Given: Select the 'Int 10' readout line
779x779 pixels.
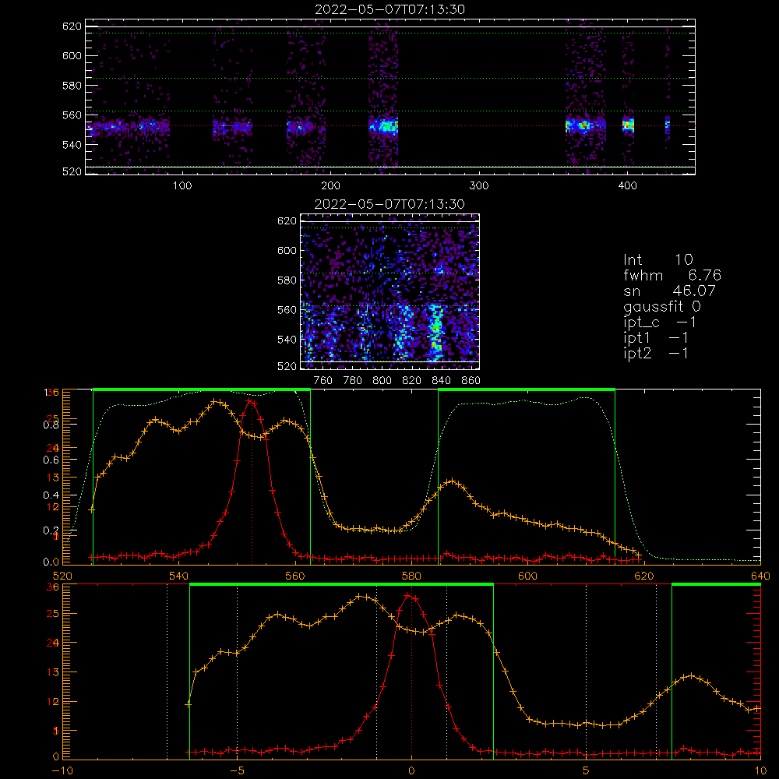Looking at the screenshot, I should [x=657, y=260].
